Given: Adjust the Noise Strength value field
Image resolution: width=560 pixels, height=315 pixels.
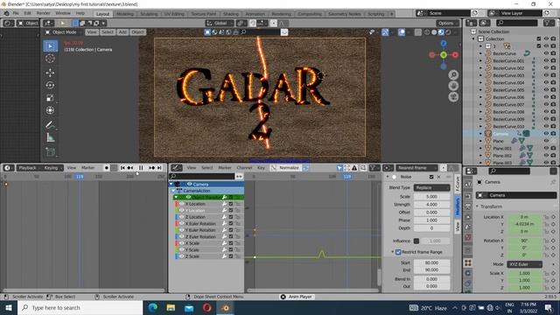Looking at the screenshot, I should pyautogui.click(x=431, y=205).
